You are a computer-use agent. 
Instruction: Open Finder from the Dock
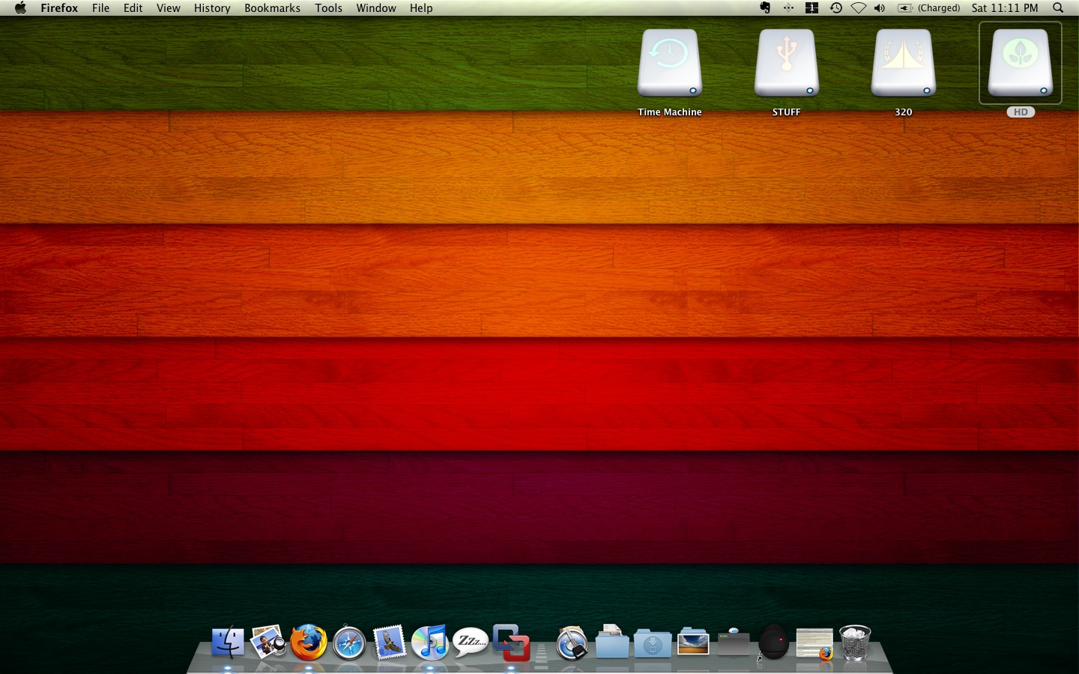pos(228,643)
